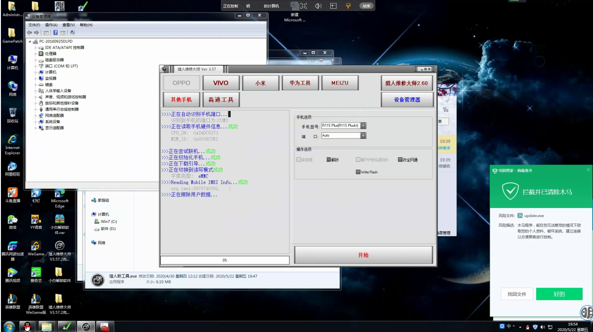Toggle the 解FRP锁(谷歌锁) checkbox
Viewport: 593px width, 332px height.
click(358, 160)
